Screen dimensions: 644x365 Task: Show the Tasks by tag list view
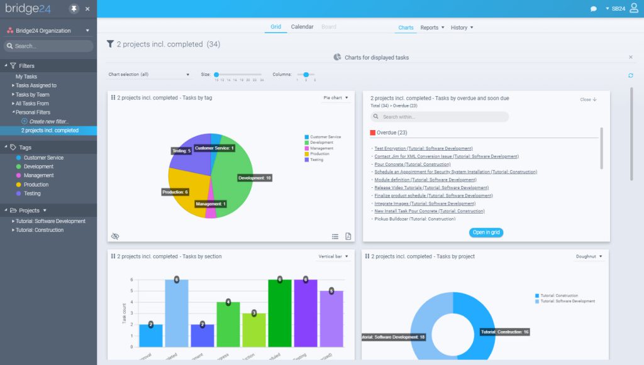point(335,237)
